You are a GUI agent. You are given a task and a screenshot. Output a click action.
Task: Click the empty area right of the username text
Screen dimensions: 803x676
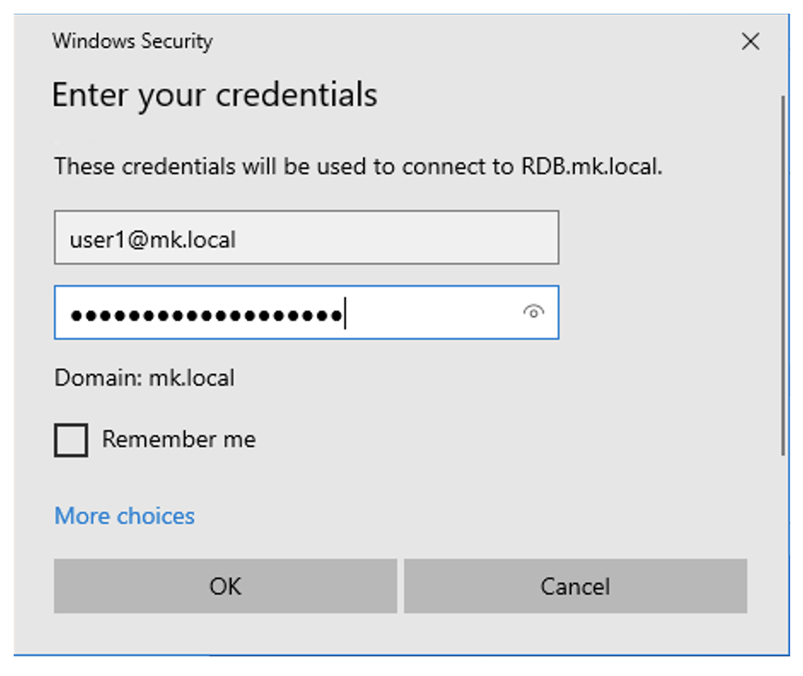(x=397, y=237)
